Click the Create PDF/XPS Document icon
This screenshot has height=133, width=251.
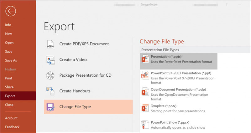50,44
